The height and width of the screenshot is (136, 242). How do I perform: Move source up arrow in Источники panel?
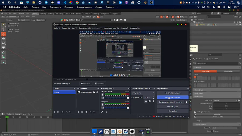(90, 112)
